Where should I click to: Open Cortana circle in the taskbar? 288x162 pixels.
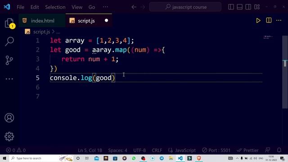[78, 158]
